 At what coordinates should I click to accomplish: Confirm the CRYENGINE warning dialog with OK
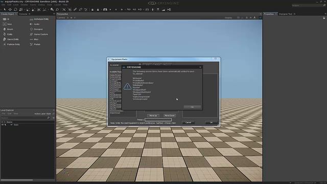tap(192, 107)
